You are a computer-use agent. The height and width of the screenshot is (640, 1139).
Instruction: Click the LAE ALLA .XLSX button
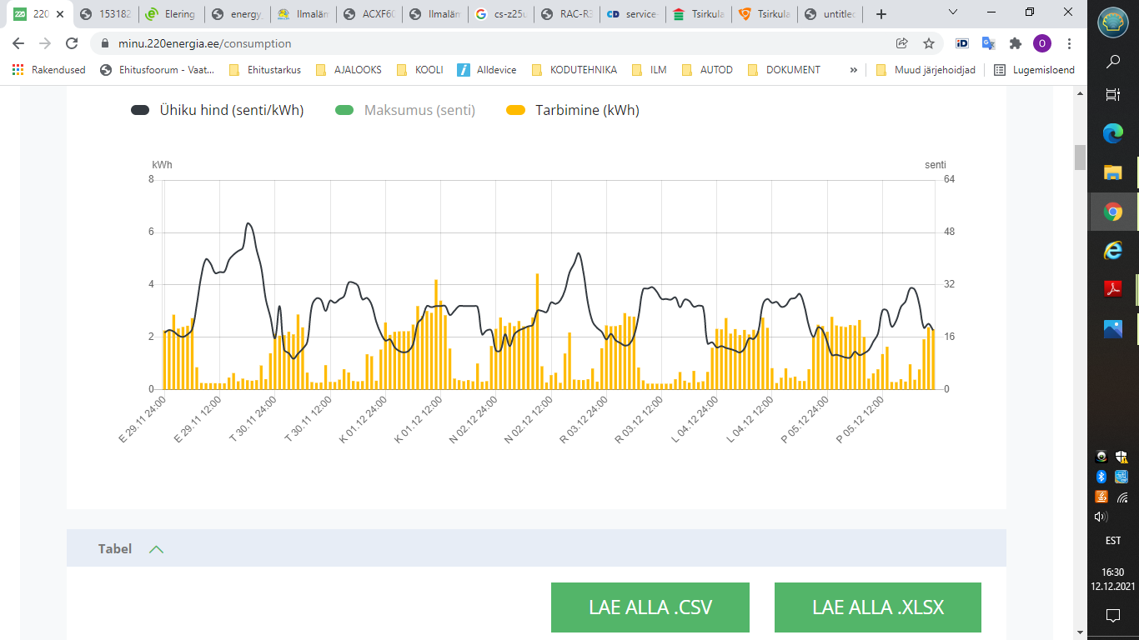click(x=877, y=607)
